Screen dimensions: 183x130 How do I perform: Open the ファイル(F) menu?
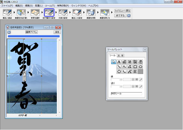point(7,5)
